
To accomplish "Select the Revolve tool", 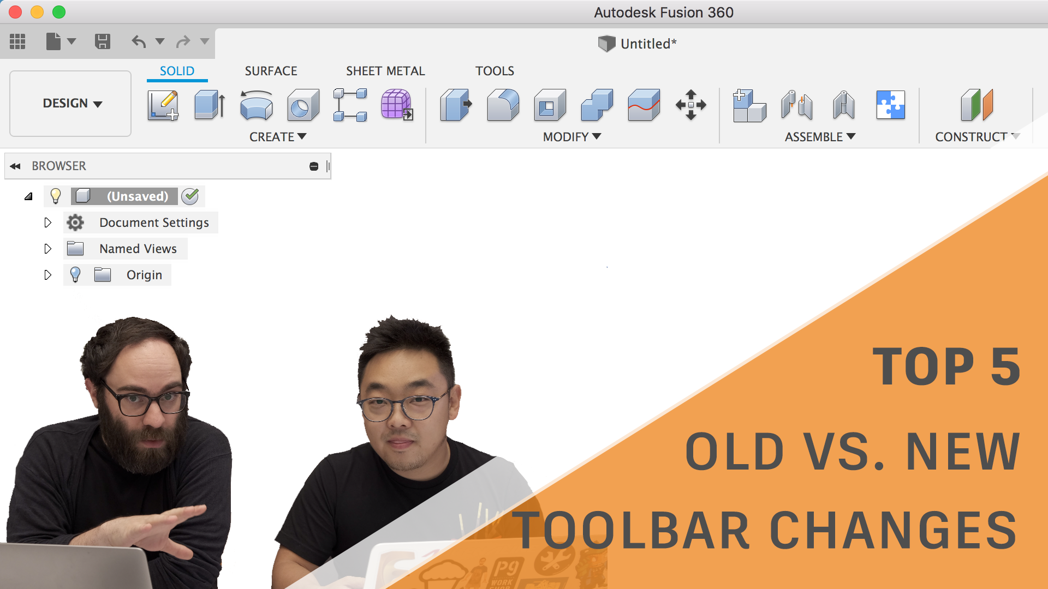I will click(256, 105).
